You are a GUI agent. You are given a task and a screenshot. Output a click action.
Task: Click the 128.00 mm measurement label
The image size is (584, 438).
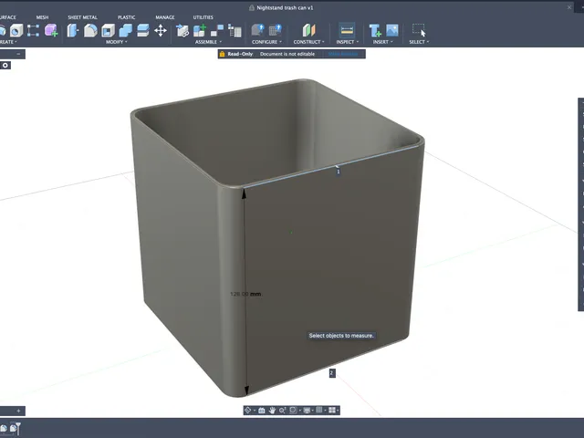(x=245, y=294)
